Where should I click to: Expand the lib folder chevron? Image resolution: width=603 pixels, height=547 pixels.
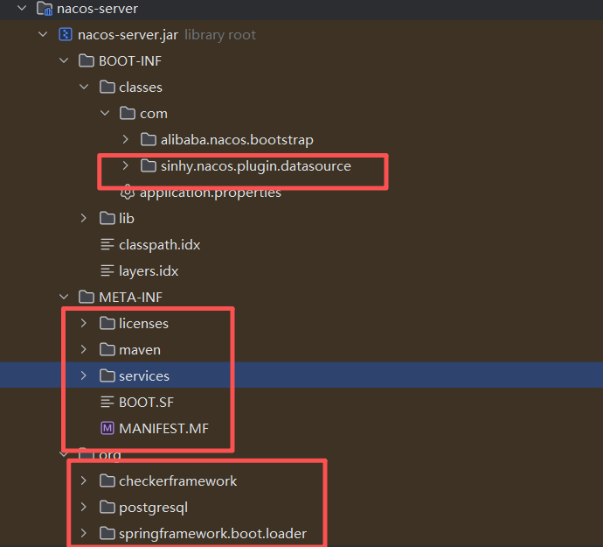click(84, 218)
